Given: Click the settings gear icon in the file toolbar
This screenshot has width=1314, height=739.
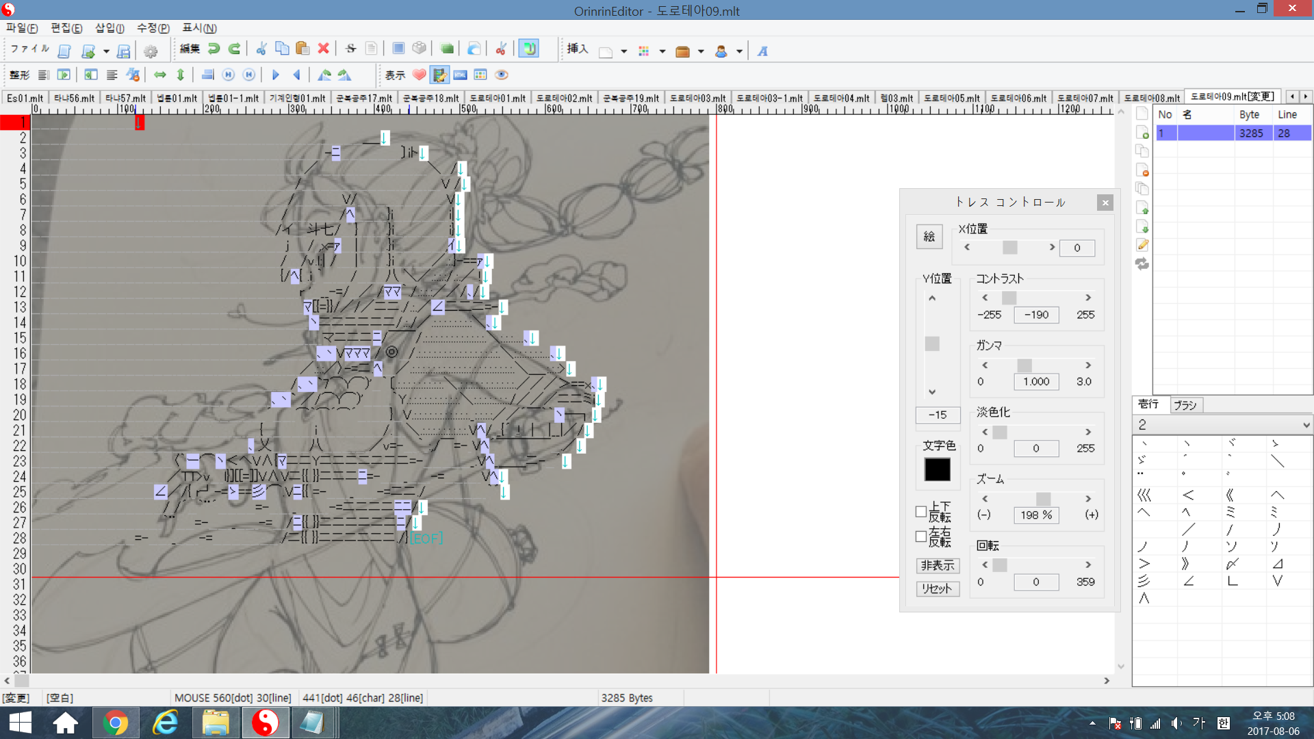Looking at the screenshot, I should [x=151, y=51].
